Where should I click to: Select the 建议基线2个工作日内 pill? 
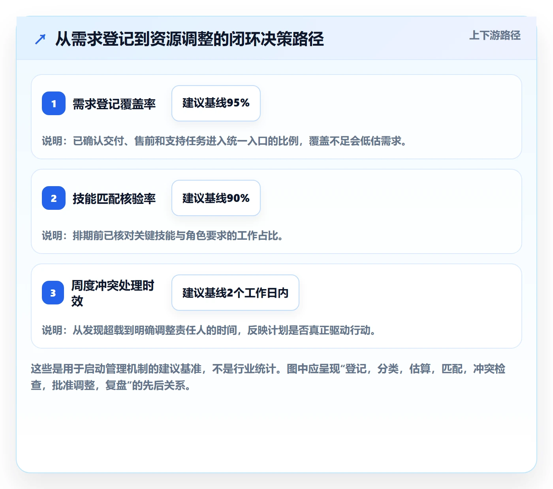click(x=235, y=293)
